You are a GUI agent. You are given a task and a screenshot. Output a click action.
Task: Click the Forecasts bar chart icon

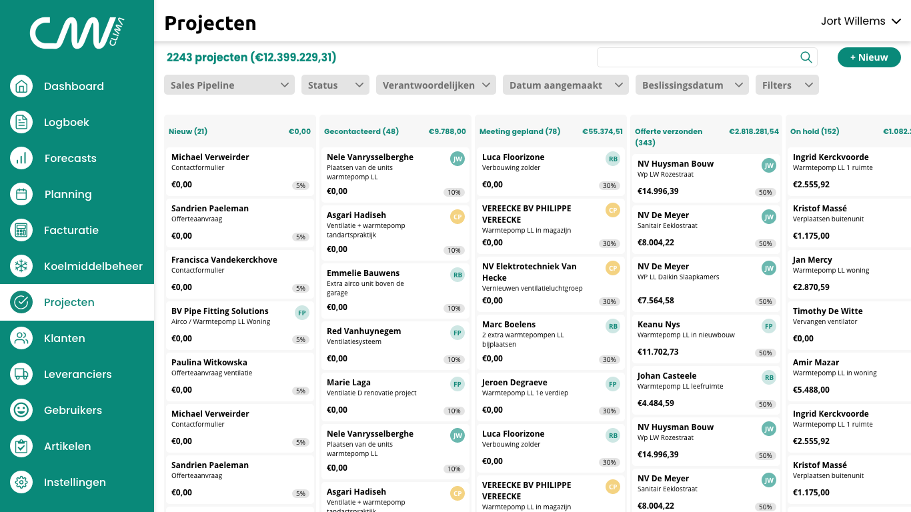[21, 158]
